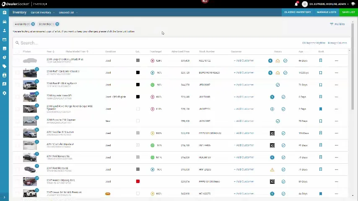Click the one-owner badge icon for Hyundai Kona

point(272,97)
